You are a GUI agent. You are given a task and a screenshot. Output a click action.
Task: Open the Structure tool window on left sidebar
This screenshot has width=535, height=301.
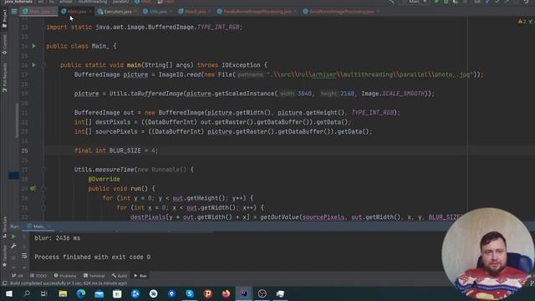[x=4, y=227]
